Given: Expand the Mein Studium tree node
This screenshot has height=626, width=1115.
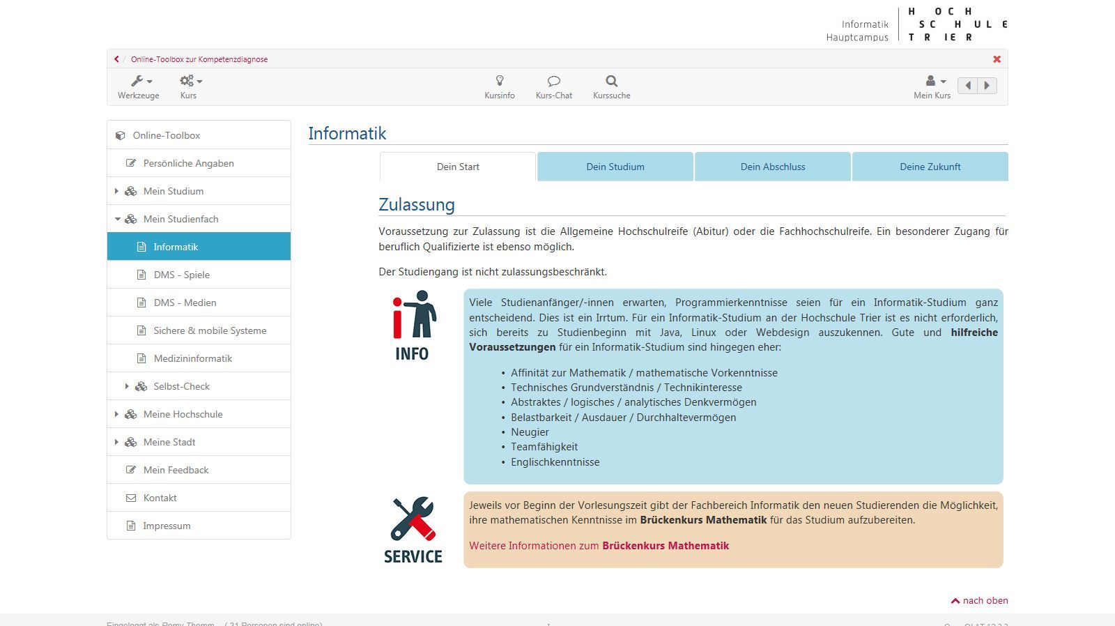Looking at the screenshot, I should [x=116, y=191].
